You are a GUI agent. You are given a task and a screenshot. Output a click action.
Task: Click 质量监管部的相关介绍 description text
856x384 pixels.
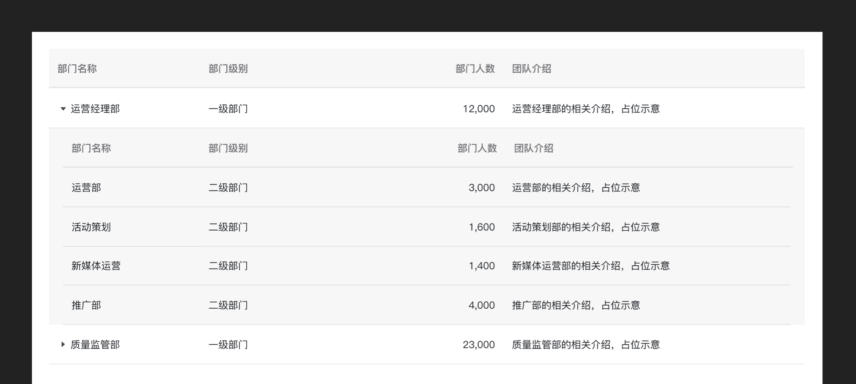(586, 345)
